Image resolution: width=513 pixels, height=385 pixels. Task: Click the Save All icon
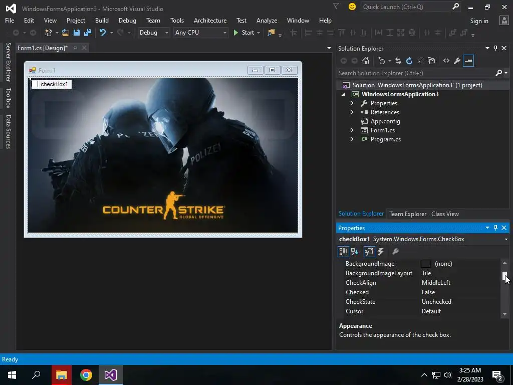(88, 33)
